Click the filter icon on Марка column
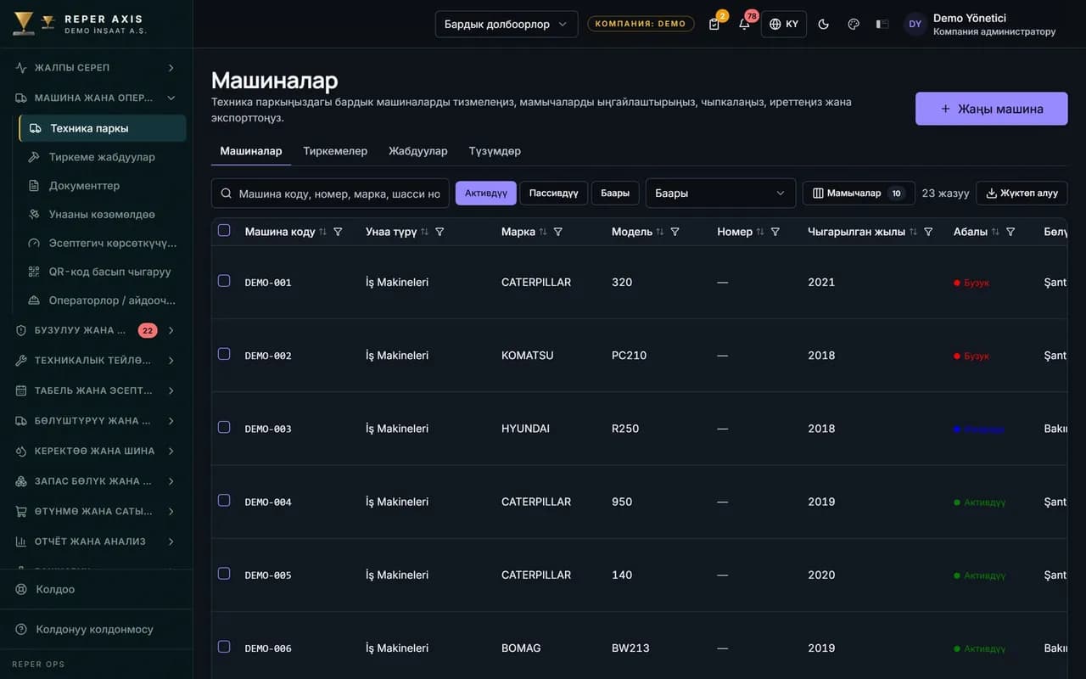The height and width of the screenshot is (679, 1086). pyautogui.click(x=557, y=232)
